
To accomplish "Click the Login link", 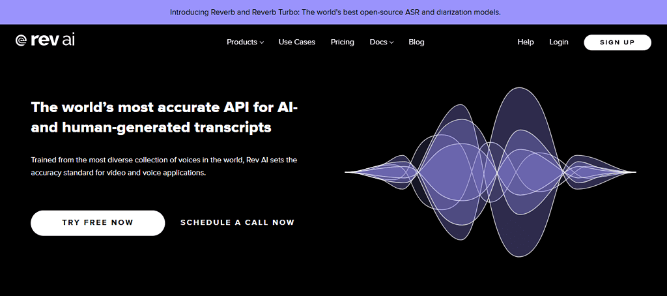I will tap(558, 42).
